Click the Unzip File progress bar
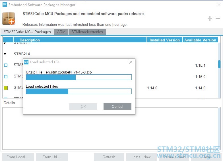Image resolution: width=223 pixels, height=162 pixels. click(x=79, y=77)
